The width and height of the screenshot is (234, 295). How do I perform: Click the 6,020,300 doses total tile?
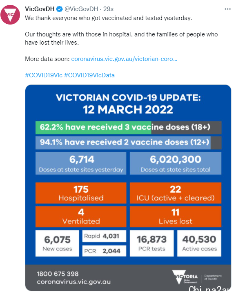point(176,163)
